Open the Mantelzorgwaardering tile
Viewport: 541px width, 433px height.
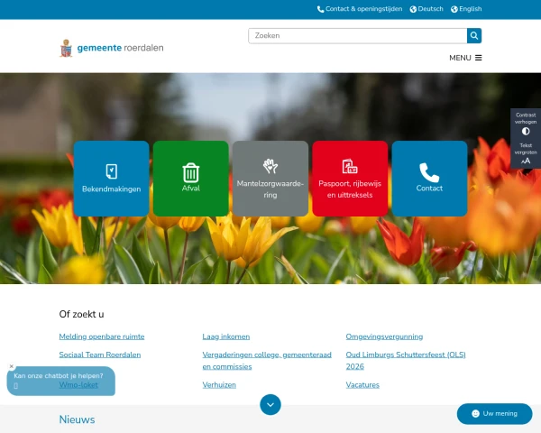(270, 179)
